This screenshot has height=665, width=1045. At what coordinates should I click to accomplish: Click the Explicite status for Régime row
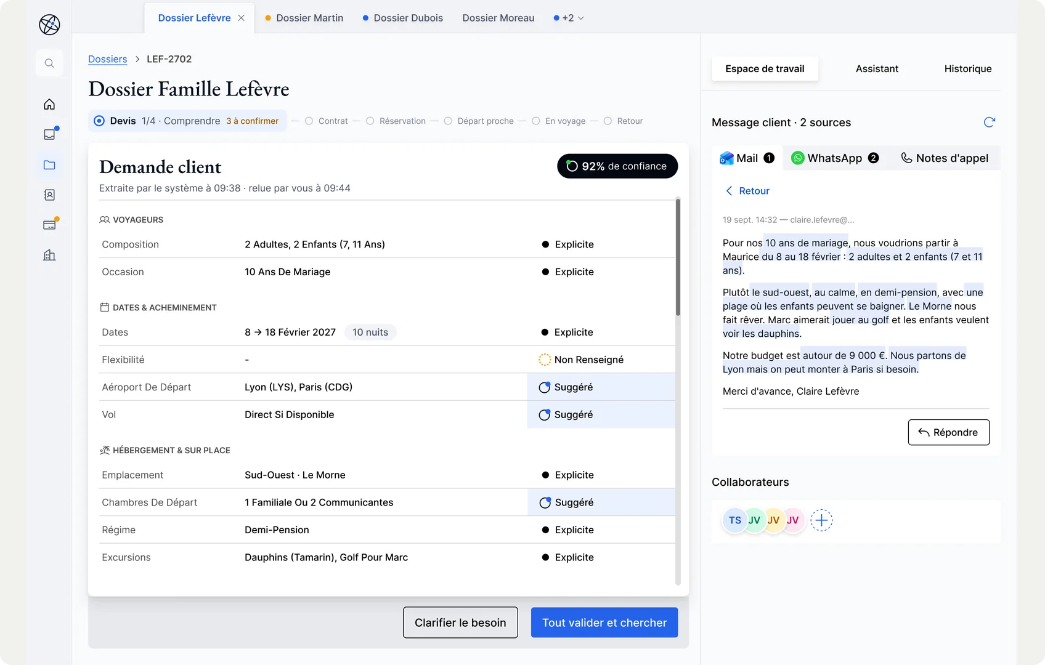568,530
